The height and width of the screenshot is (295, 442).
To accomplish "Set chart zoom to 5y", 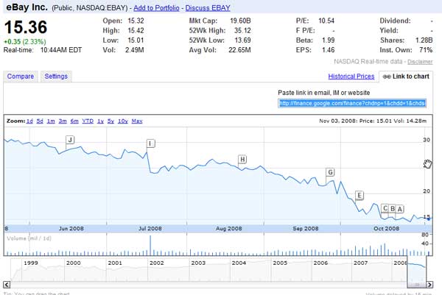I will coord(110,121).
